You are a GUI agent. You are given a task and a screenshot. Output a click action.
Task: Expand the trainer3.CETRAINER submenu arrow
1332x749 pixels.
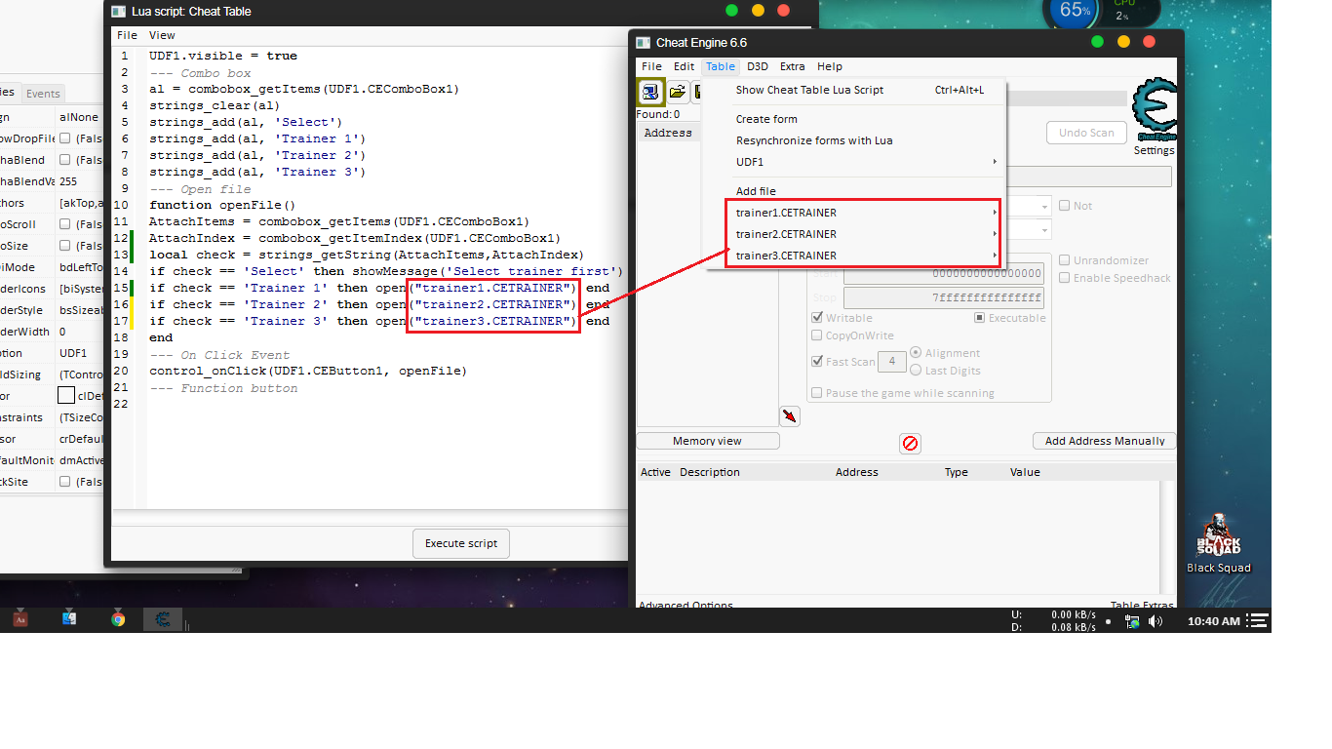pyautogui.click(x=995, y=256)
